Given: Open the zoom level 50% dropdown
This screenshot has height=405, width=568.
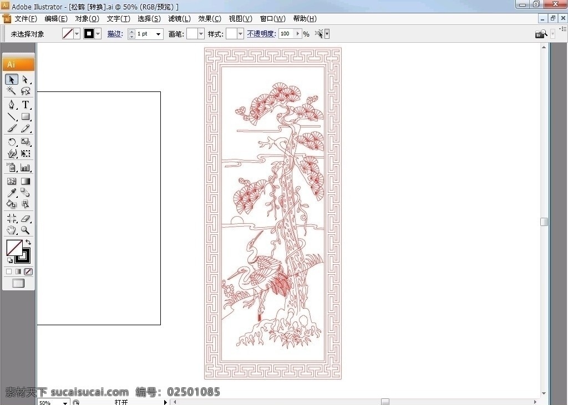Looking at the screenshot, I should (65, 402).
